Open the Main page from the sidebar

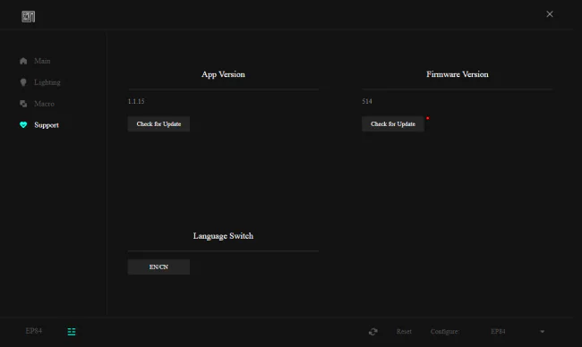(42, 61)
